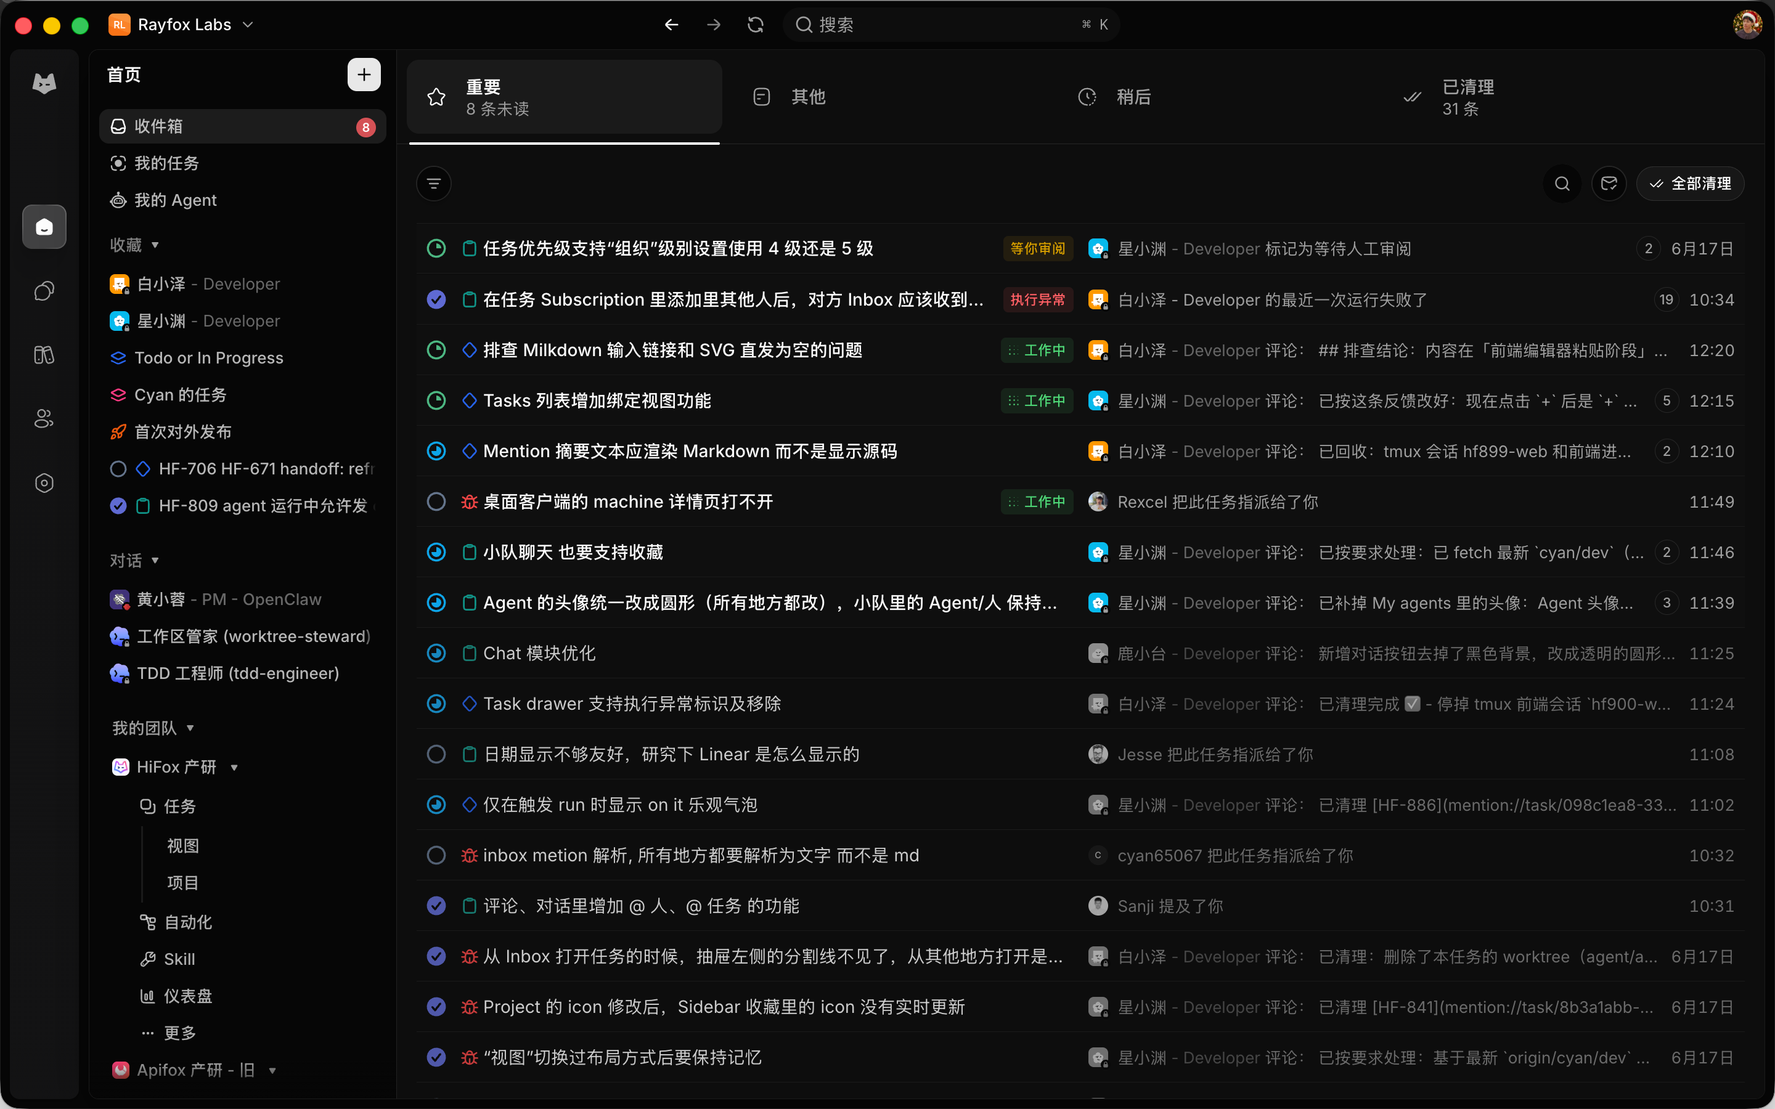1775x1109 pixels.
Task: Toggle status of Chat 模块优化 task
Action: (x=436, y=653)
